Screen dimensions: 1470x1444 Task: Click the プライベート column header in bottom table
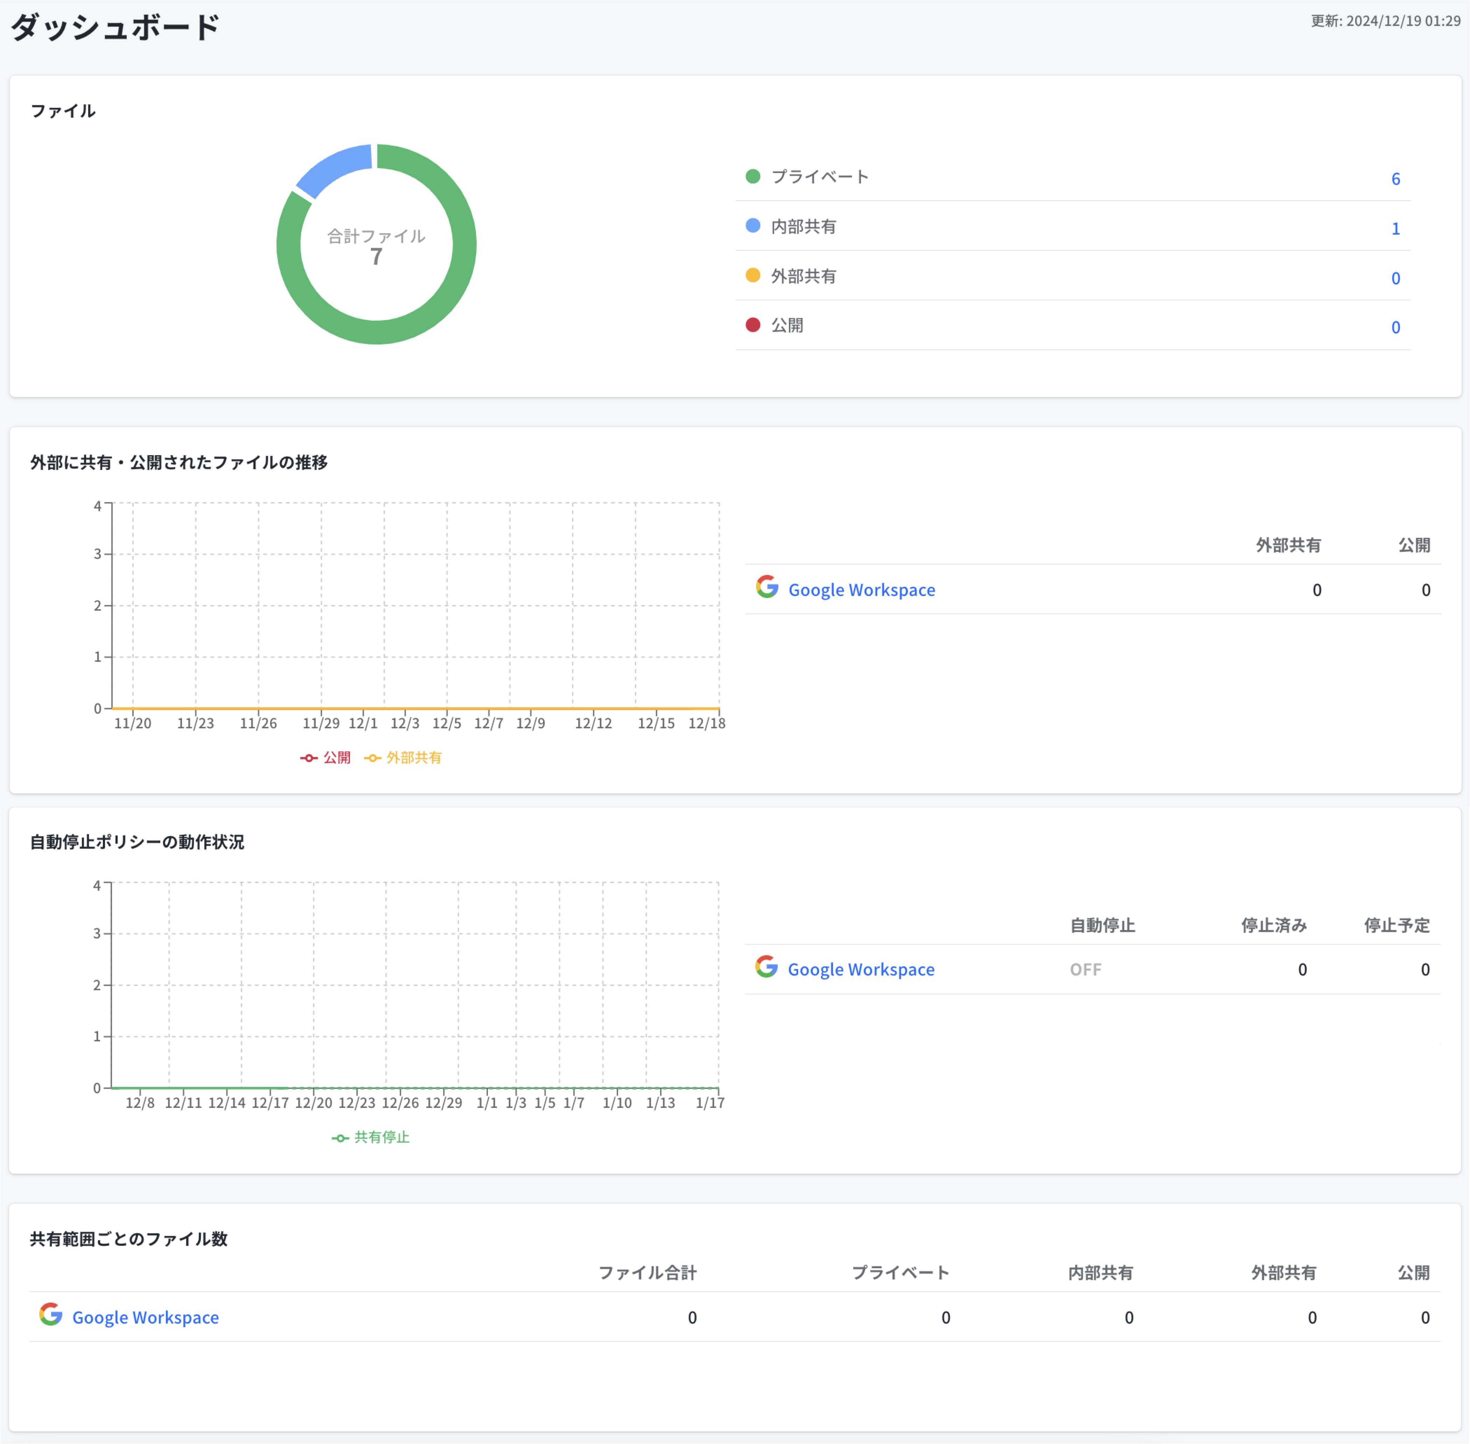coord(901,1272)
